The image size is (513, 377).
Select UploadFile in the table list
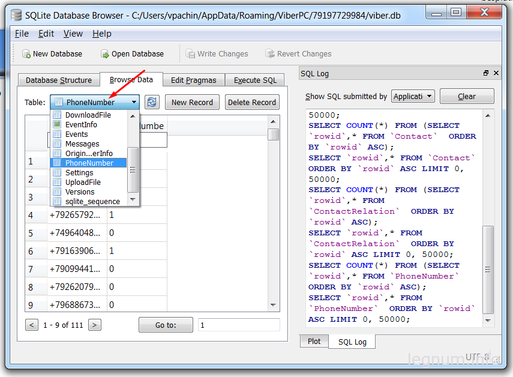pyautogui.click(x=88, y=182)
